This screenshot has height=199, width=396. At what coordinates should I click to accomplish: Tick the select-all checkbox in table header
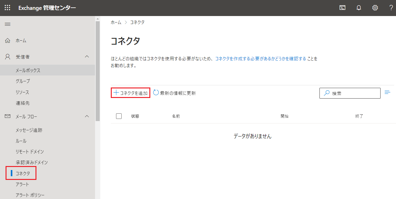(119, 116)
